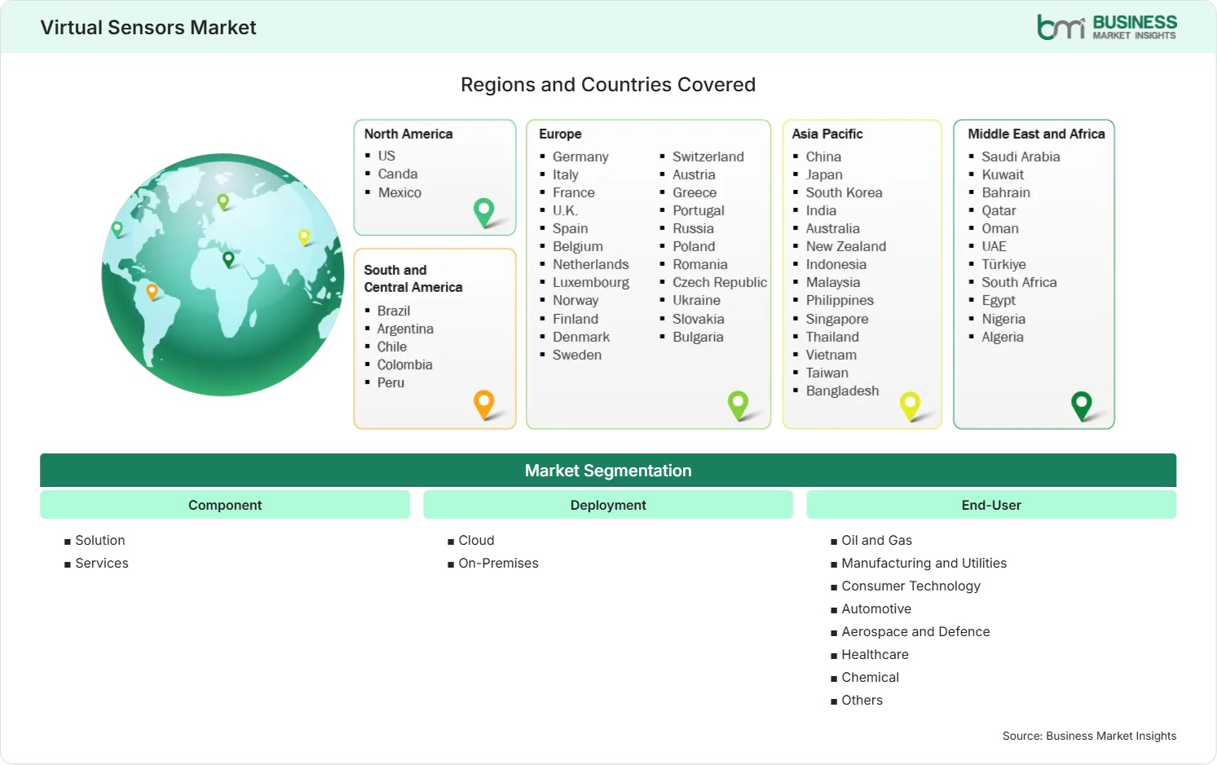Click the green pin over Europe on the globe

click(223, 201)
